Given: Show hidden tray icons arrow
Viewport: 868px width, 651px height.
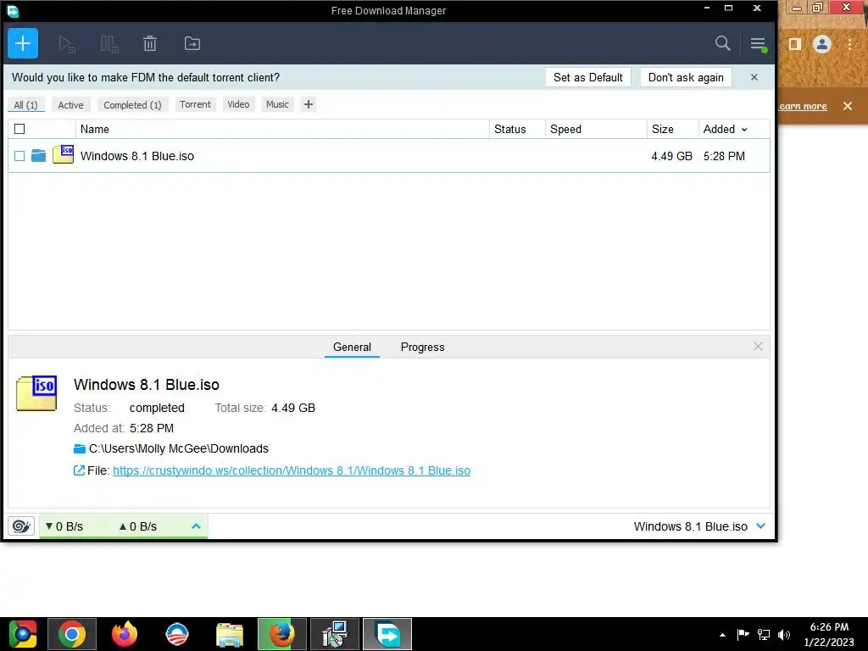Looking at the screenshot, I should (x=722, y=635).
